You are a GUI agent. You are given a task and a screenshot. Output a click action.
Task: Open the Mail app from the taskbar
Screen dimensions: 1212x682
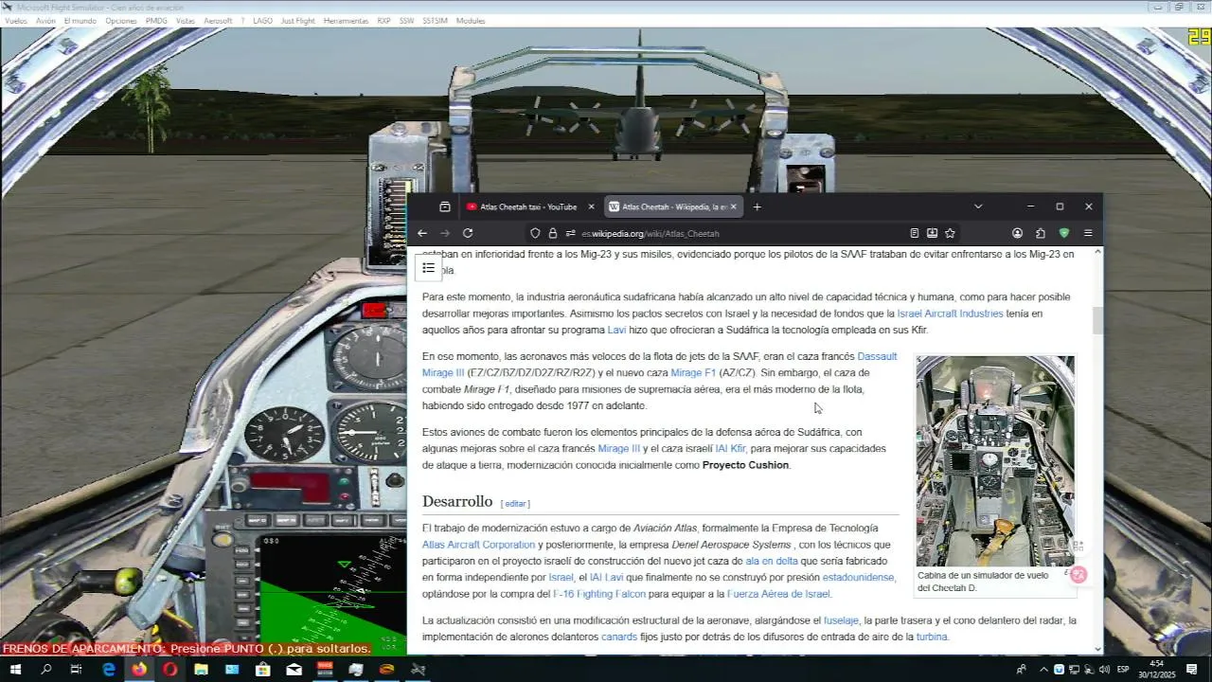pos(294,670)
